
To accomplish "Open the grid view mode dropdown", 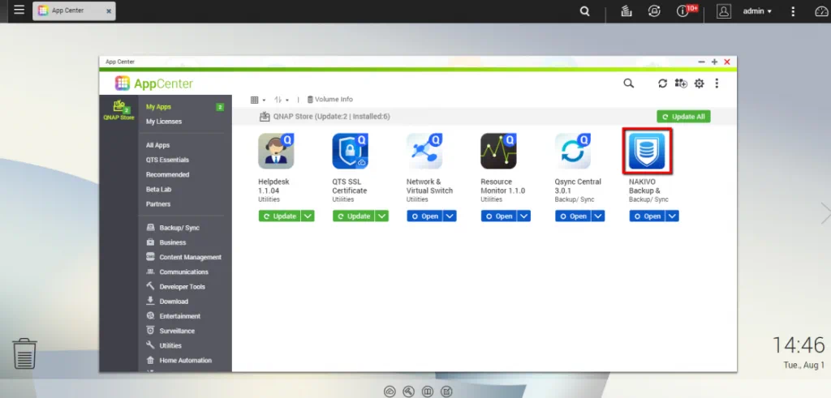I will point(258,100).
